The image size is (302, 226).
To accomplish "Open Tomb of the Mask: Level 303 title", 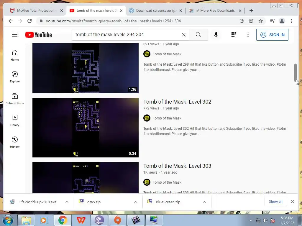I will click(x=177, y=166).
